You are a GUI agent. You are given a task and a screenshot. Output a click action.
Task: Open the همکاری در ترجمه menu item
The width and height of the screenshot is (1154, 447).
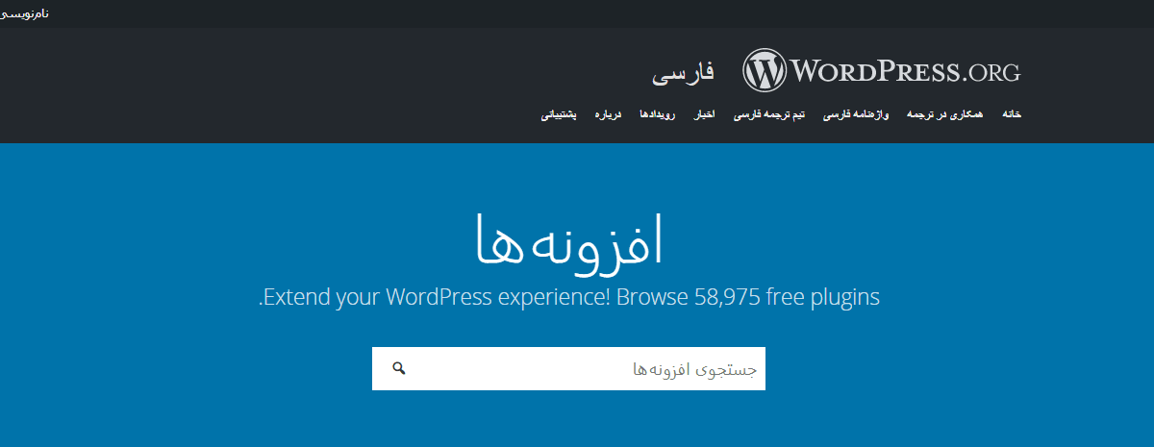(945, 114)
